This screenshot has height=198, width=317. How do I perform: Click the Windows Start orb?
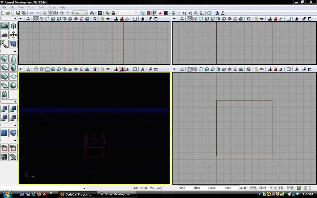(7, 194)
